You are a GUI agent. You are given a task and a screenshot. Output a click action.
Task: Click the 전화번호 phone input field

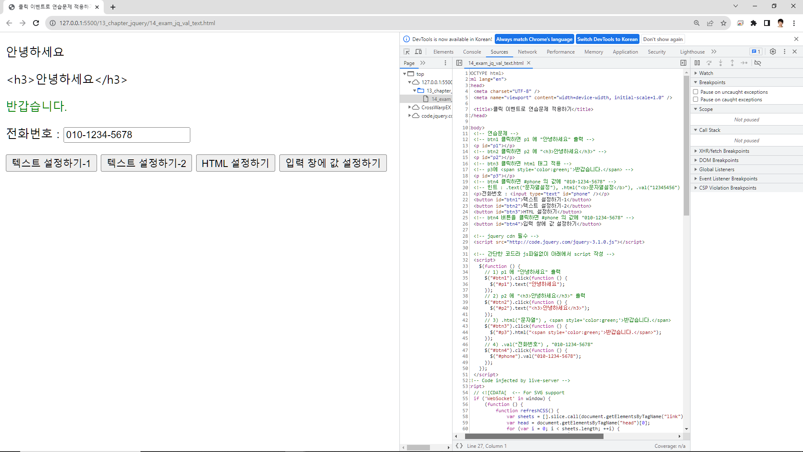point(127,135)
